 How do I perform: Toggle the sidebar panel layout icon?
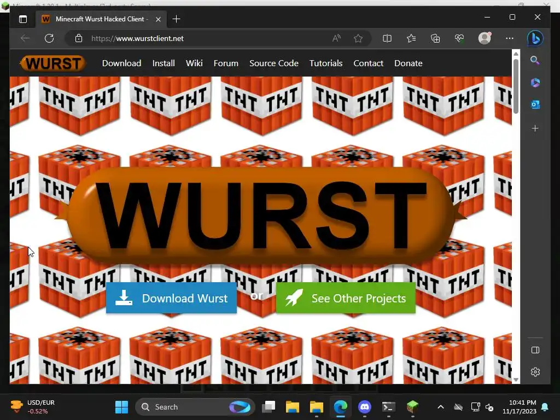[535, 350]
